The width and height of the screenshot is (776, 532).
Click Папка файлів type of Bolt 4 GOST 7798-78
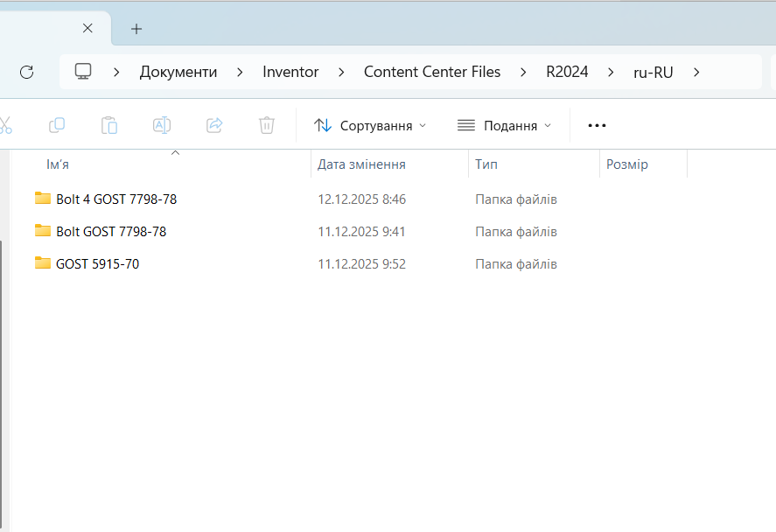(x=515, y=199)
